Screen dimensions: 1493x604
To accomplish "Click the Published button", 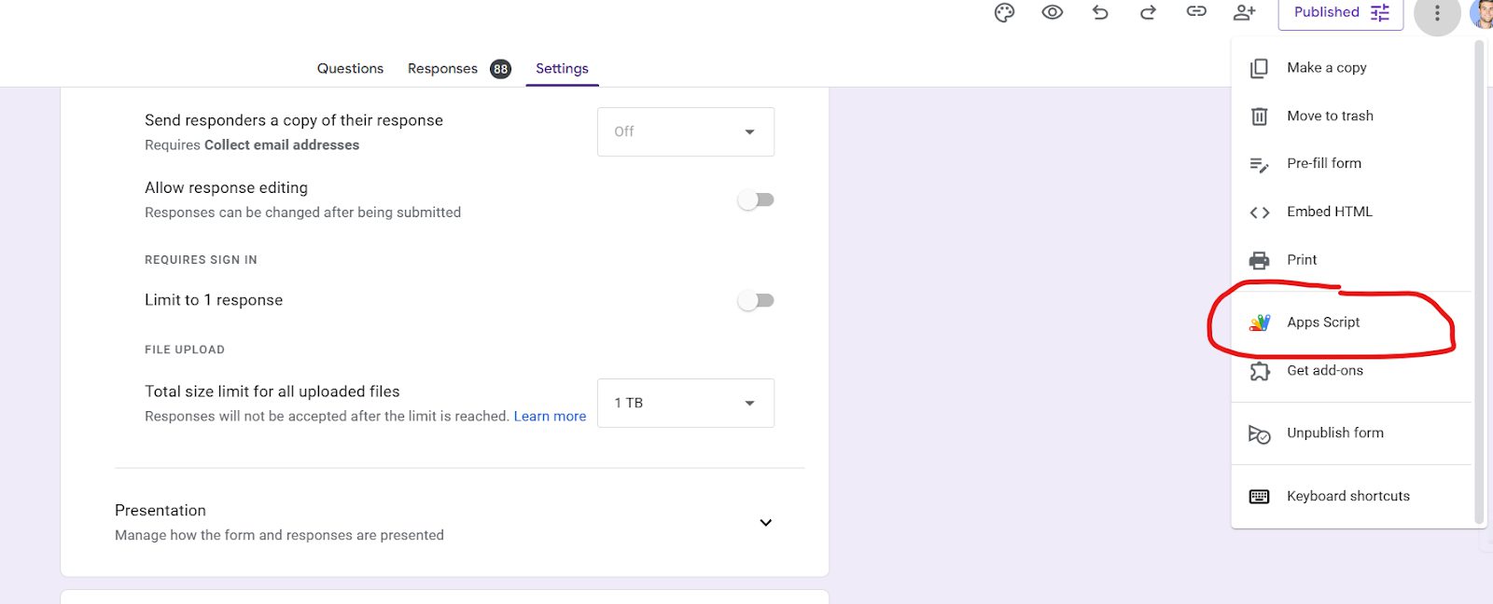I will 1340,13.
